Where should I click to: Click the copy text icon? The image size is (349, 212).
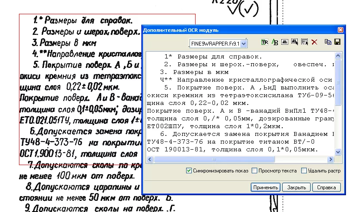(328, 42)
